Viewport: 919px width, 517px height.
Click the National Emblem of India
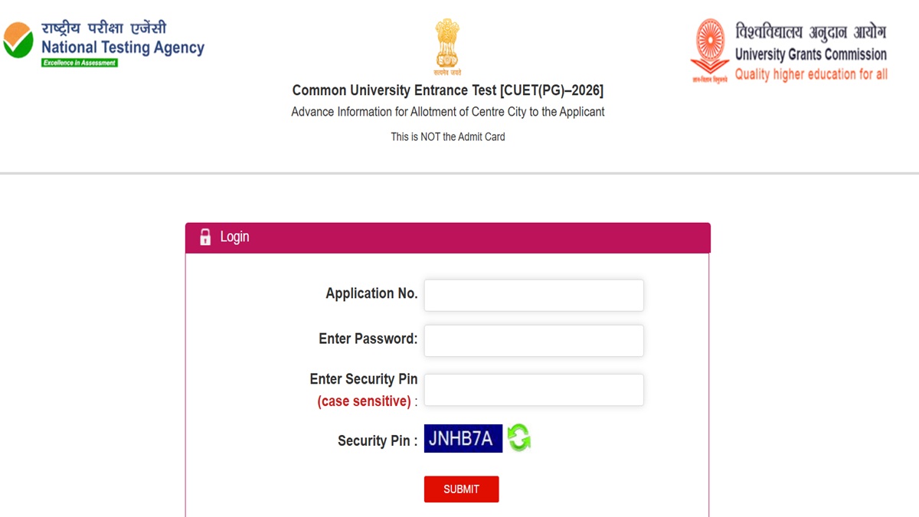click(x=448, y=46)
